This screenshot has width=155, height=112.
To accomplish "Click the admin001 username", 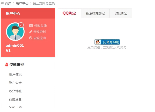I will point(15,46).
